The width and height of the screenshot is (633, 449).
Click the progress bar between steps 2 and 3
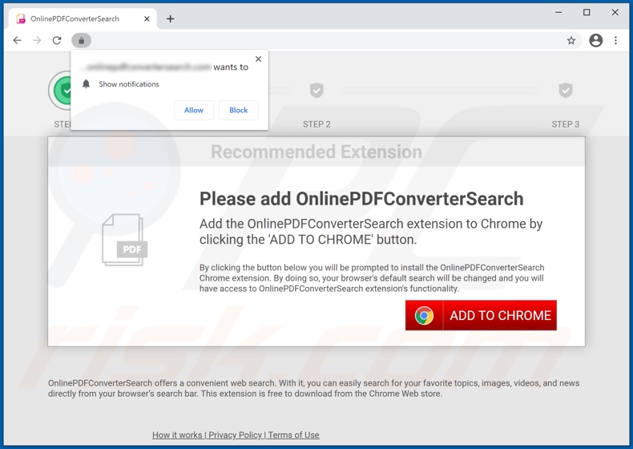(441, 90)
